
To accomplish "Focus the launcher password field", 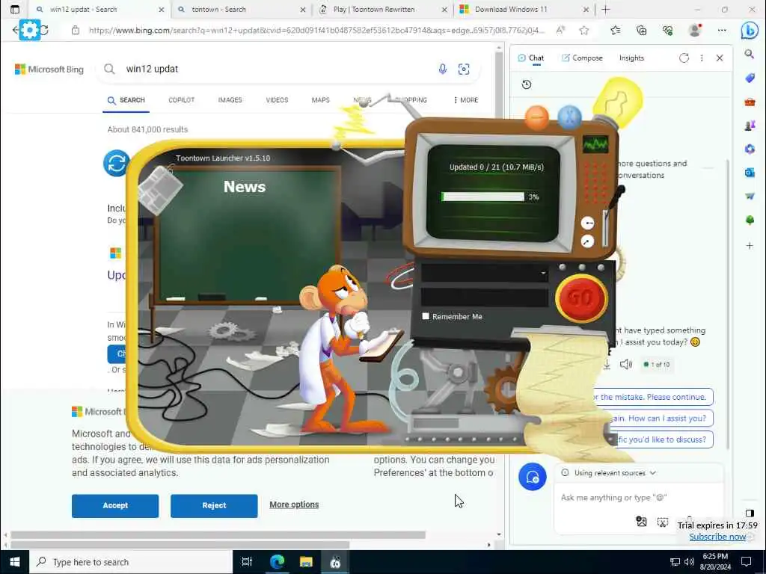I will tap(484, 297).
